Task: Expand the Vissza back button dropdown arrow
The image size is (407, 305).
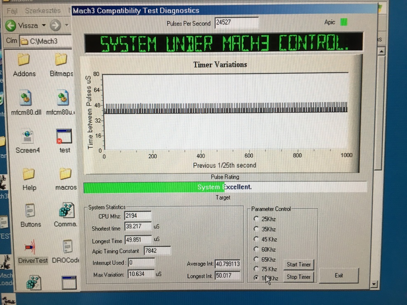Action: pos(44,26)
